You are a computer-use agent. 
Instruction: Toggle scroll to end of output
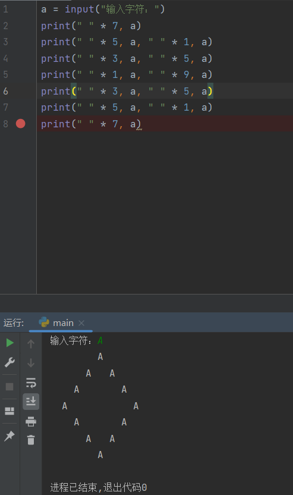(x=31, y=402)
